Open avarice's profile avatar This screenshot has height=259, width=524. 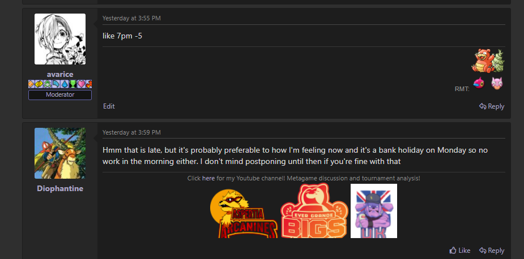pyautogui.click(x=60, y=39)
